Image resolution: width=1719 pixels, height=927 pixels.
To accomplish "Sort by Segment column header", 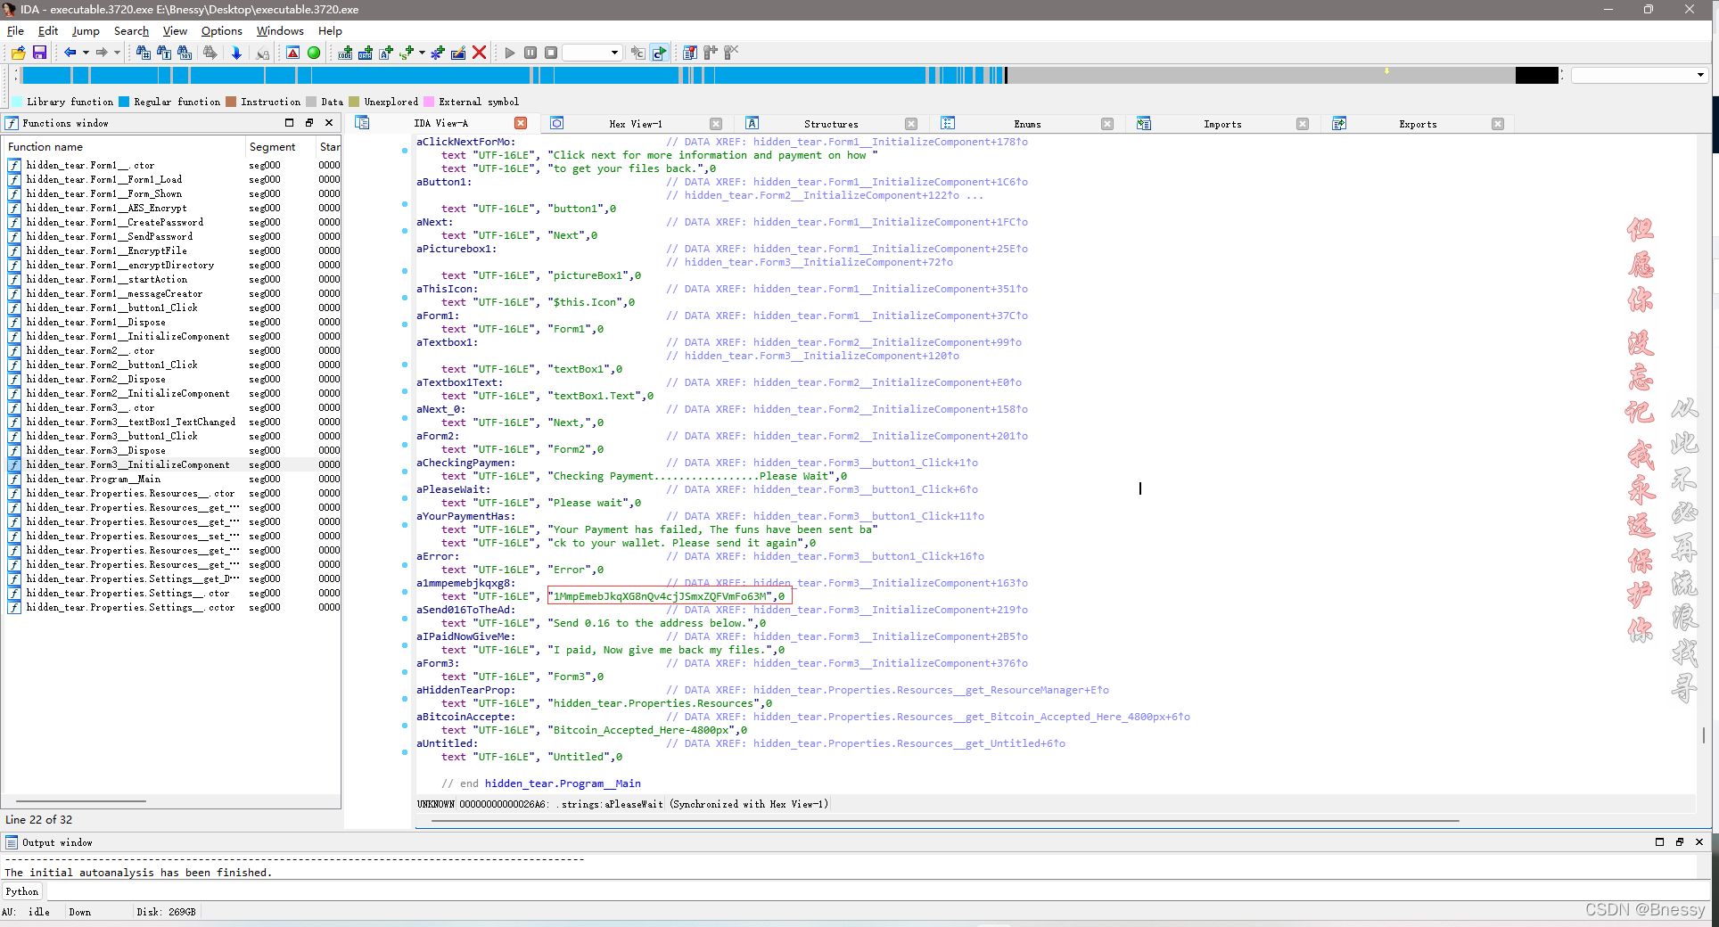I will pos(281,147).
